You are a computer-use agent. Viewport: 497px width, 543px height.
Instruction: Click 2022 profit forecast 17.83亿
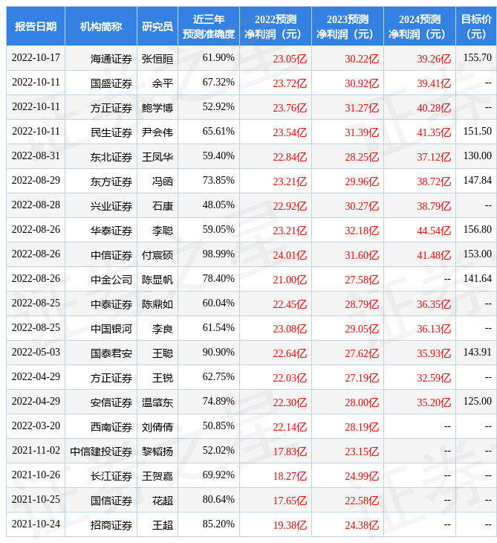[290, 452]
